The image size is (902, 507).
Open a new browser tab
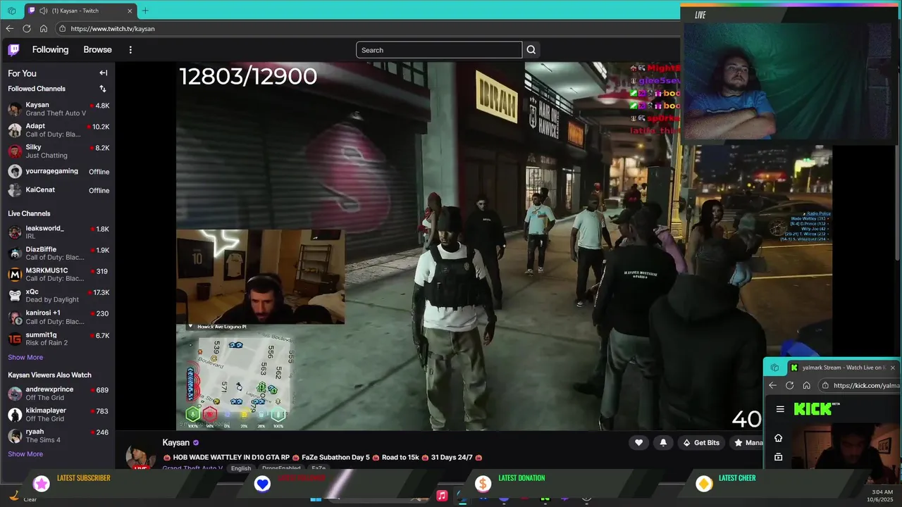145,11
